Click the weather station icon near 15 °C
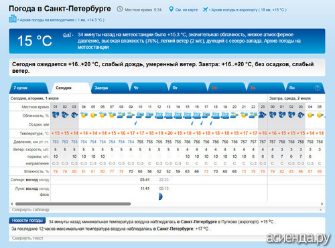 pyautogui.click(x=67, y=35)
